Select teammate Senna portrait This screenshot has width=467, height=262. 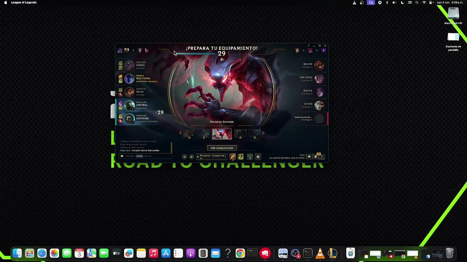tap(130, 65)
